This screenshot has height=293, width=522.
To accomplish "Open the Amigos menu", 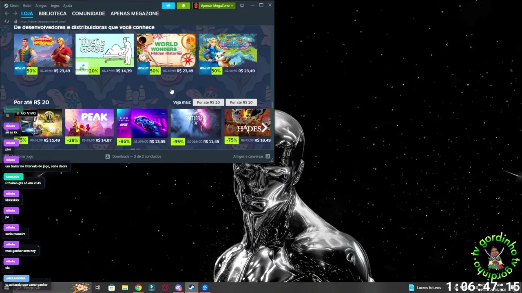I will tap(41, 6).
